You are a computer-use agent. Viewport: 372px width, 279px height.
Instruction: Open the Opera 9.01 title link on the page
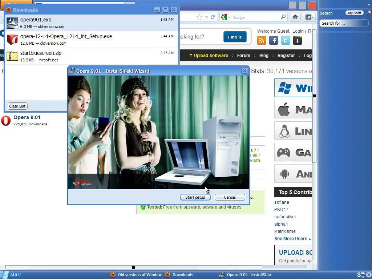[27, 117]
